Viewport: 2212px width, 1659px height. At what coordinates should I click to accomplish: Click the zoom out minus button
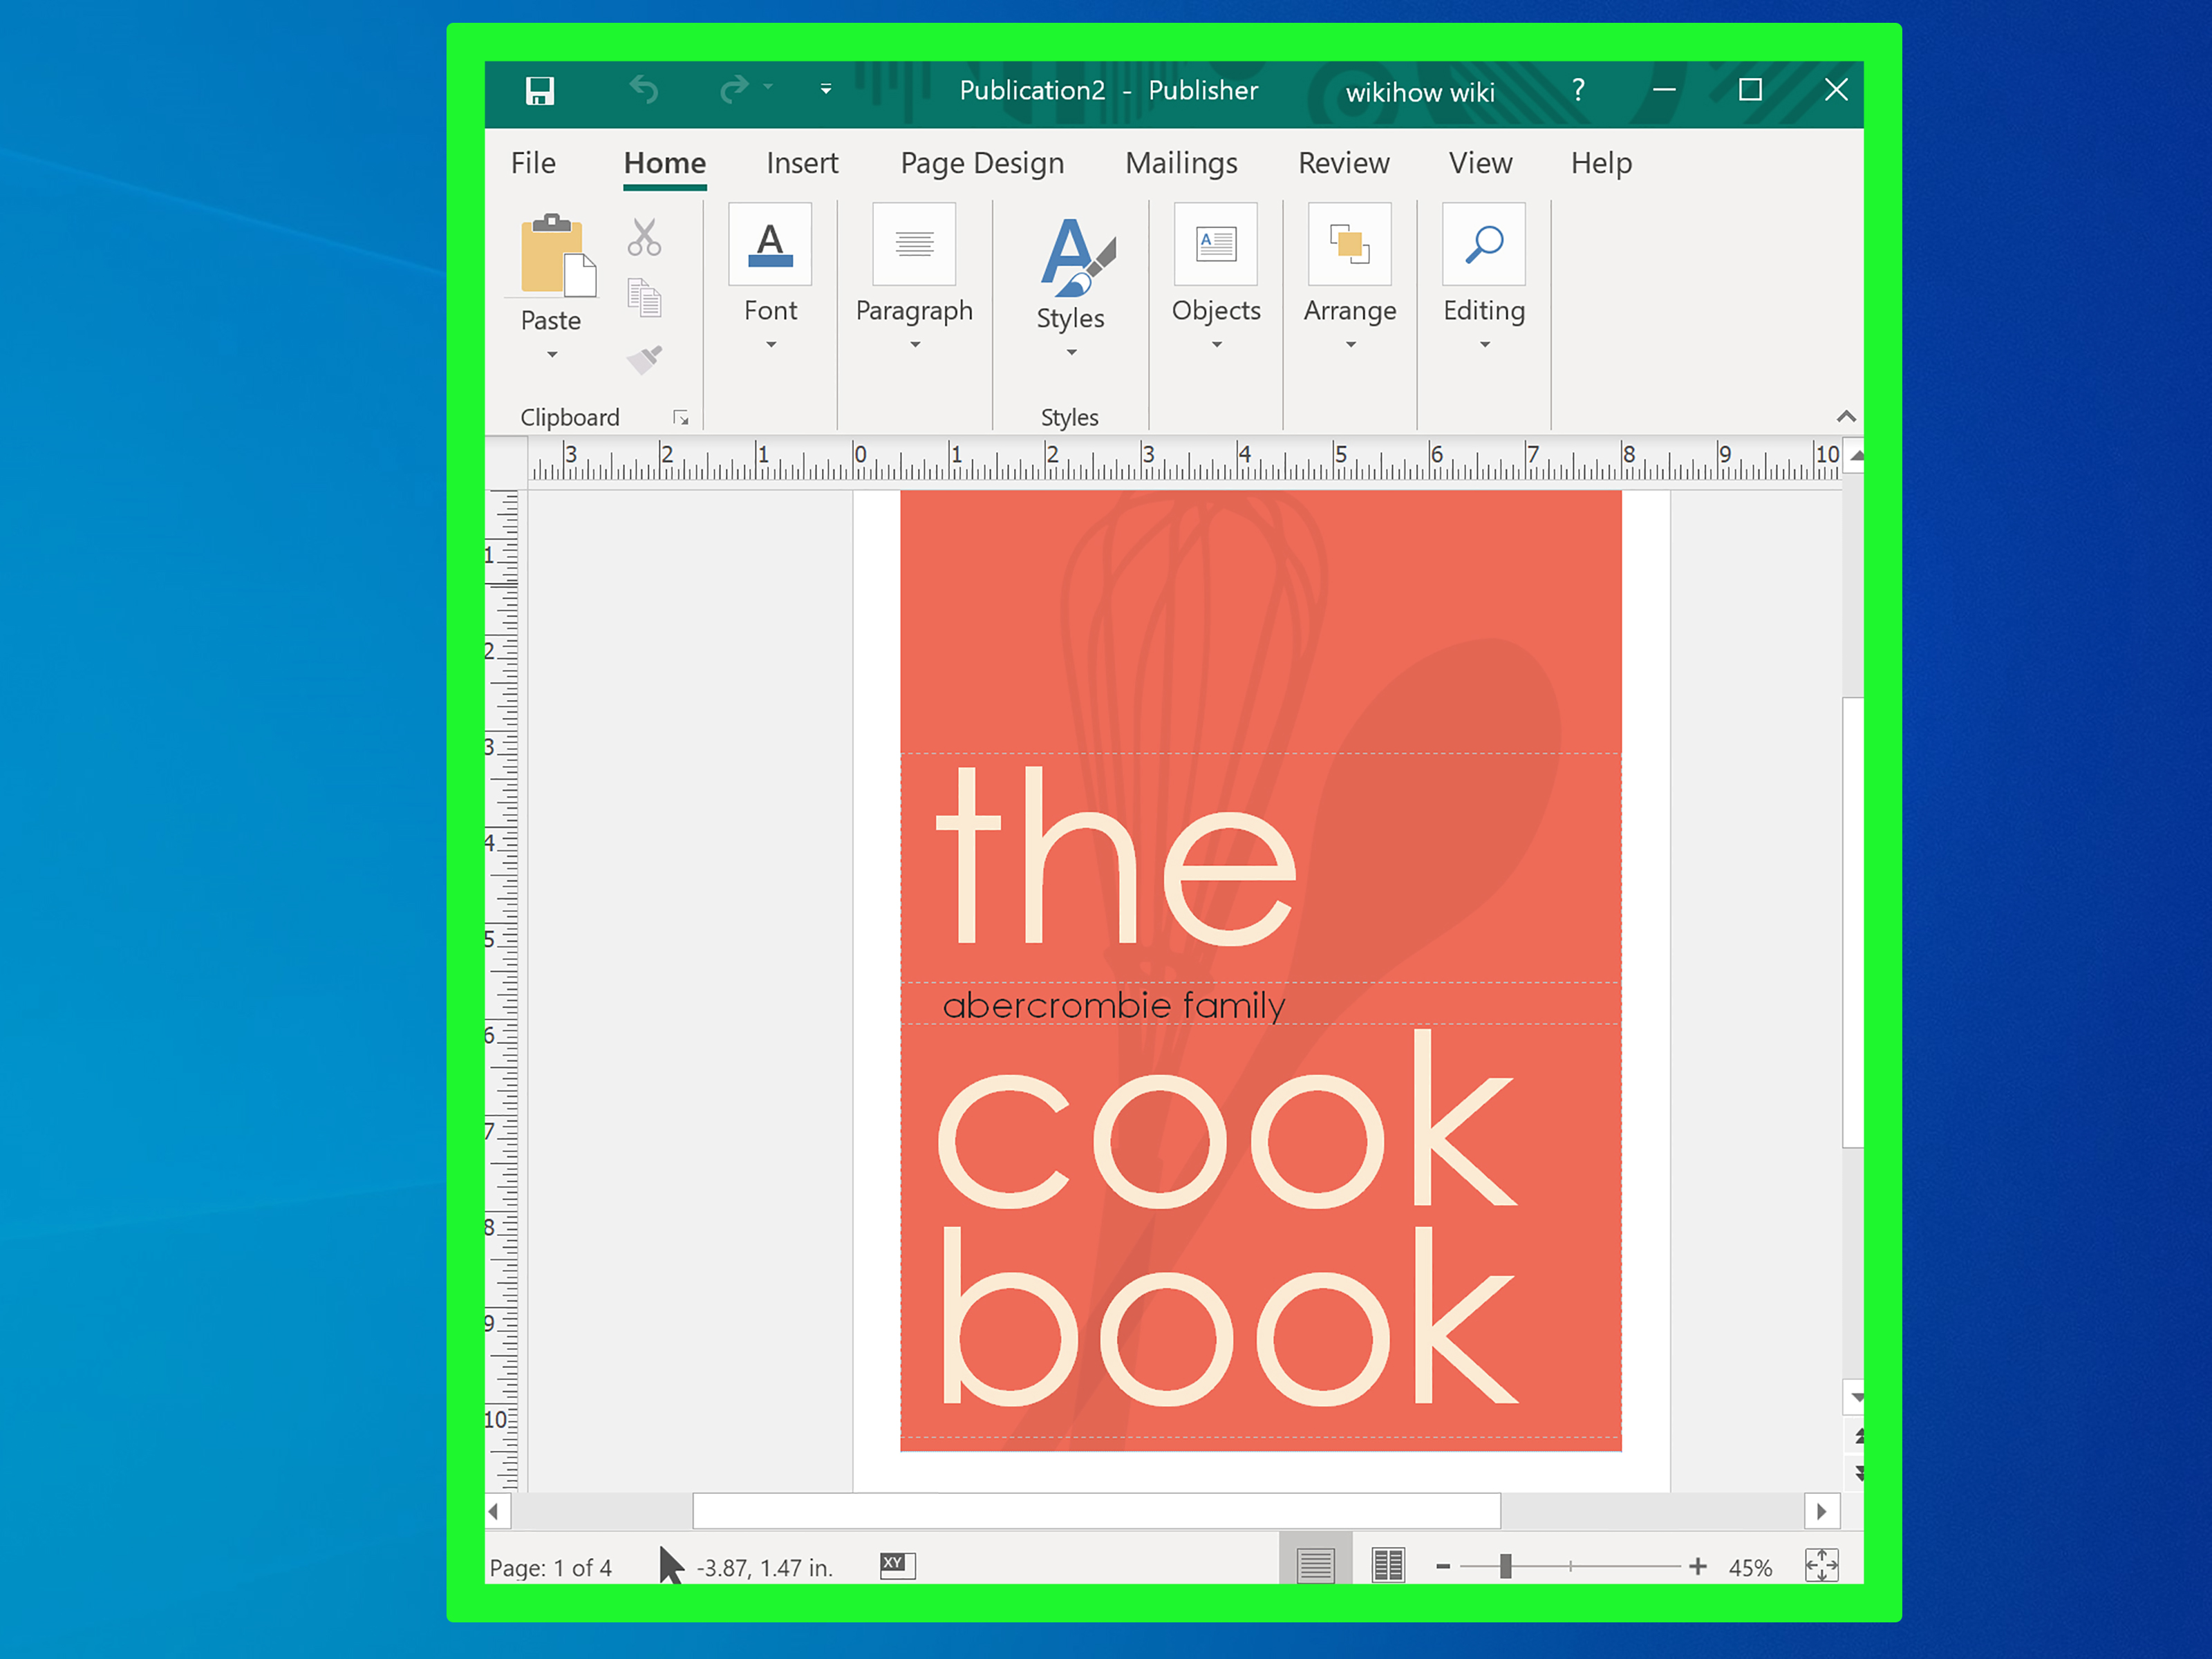click(x=1443, y=1567)
